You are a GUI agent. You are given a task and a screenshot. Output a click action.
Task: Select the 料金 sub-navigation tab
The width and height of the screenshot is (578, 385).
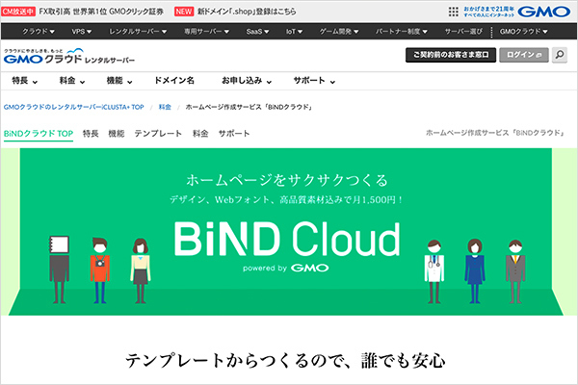200,134
